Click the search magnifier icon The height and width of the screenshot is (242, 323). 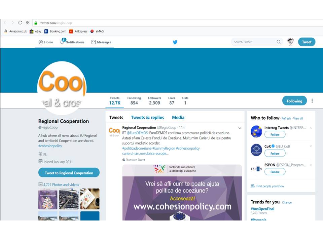click(x=279, y=42)
